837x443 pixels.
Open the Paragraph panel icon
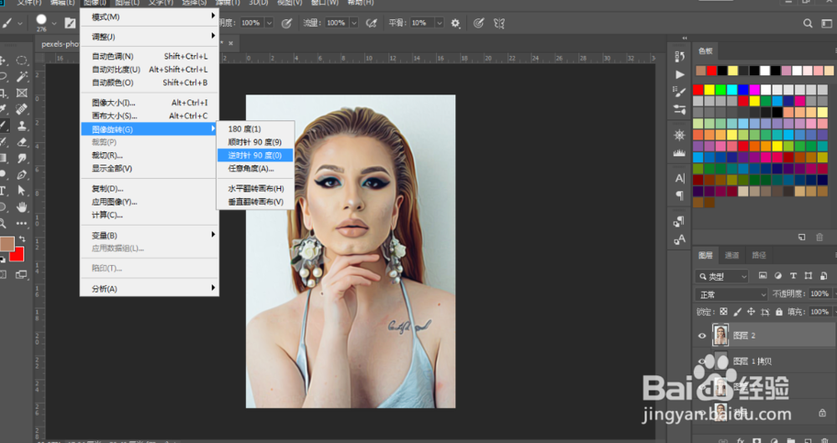[680, 195]
